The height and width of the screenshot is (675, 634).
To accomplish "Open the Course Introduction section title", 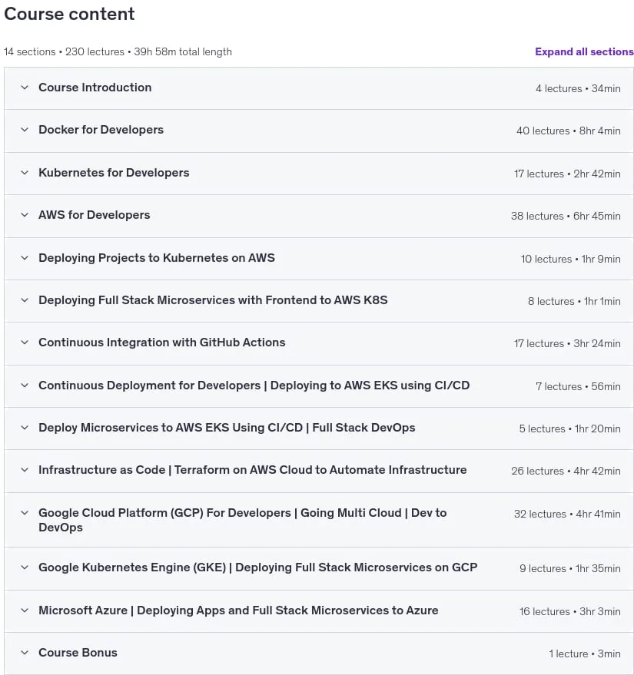I will coord(95,88).
